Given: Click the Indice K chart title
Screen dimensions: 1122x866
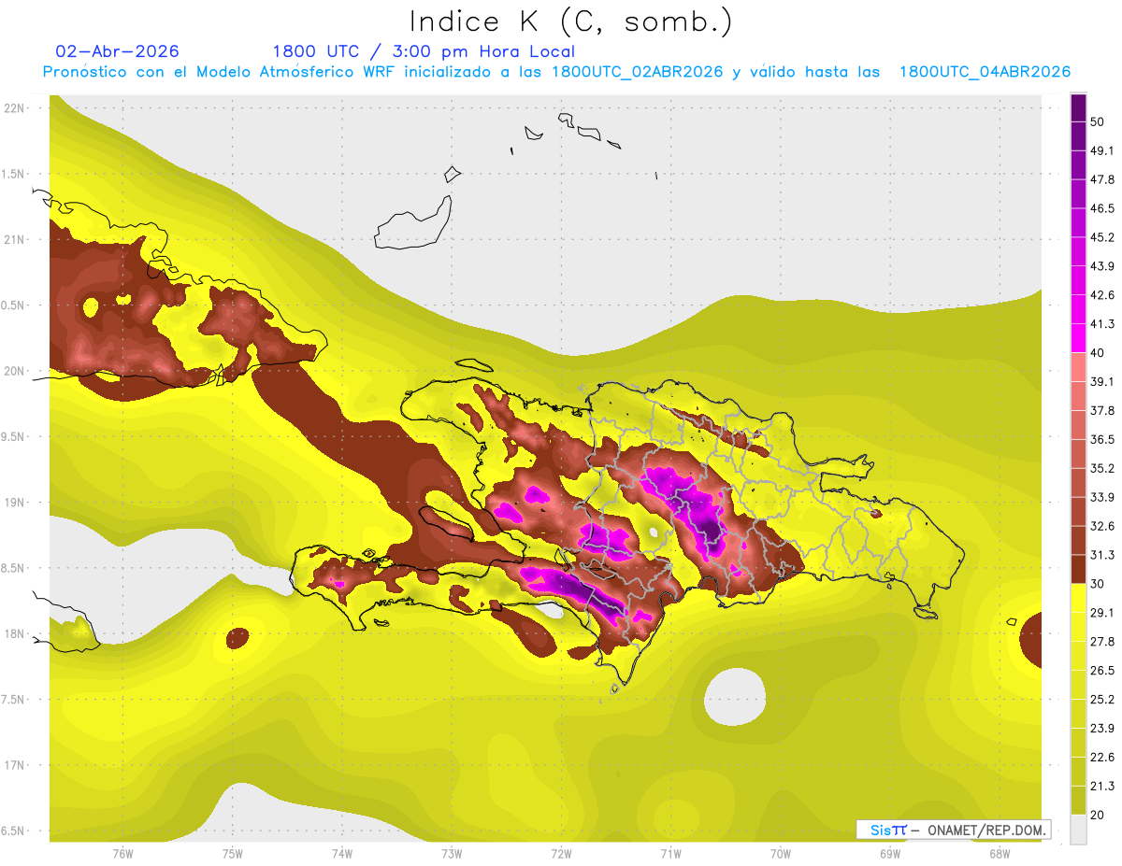Looking at the screenshot, I should pyautogui.click(x=570, y=21).
